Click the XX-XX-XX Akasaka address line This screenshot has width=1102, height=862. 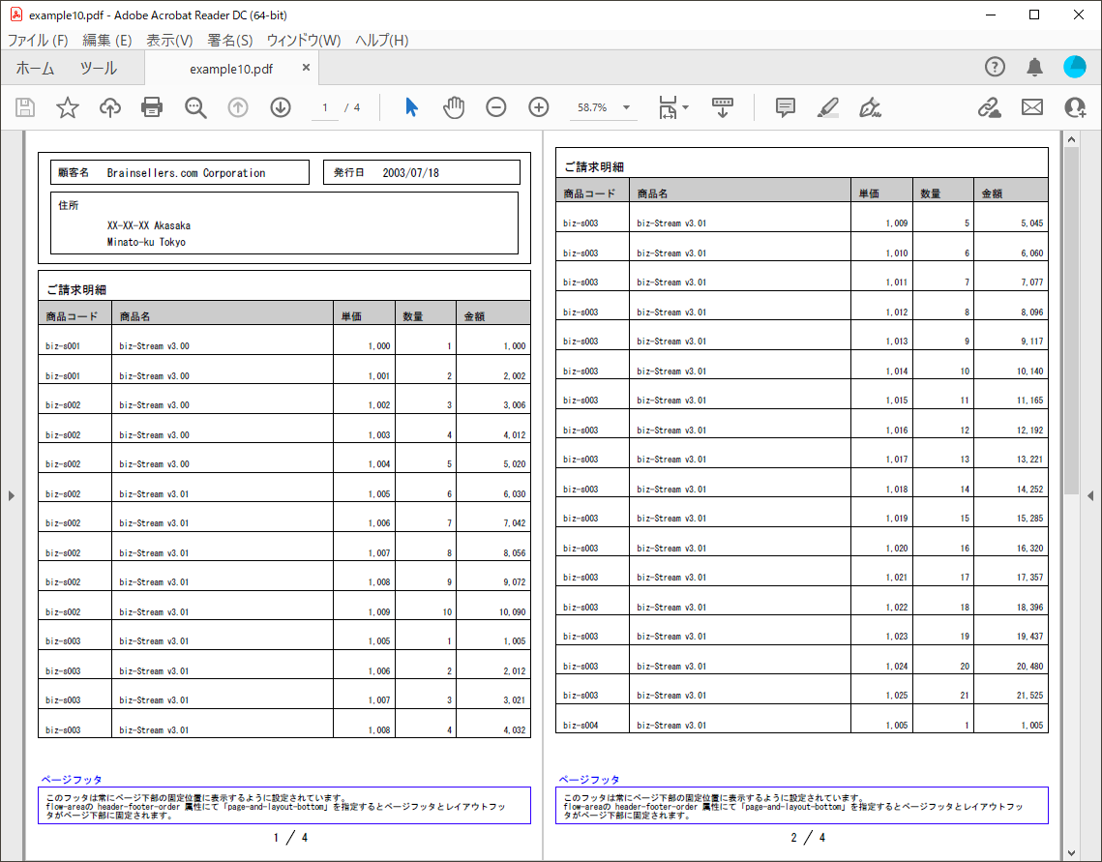pos(149,225)
